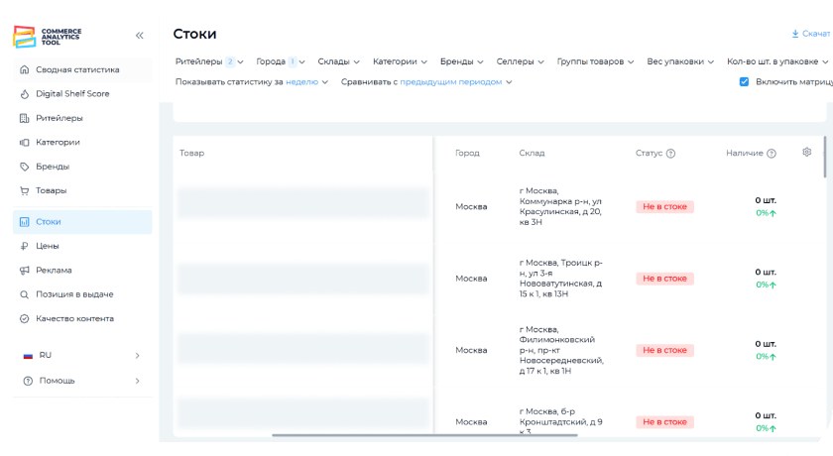
Task: Click the horizontal table scrollbar
Action: tap(424, 435)
